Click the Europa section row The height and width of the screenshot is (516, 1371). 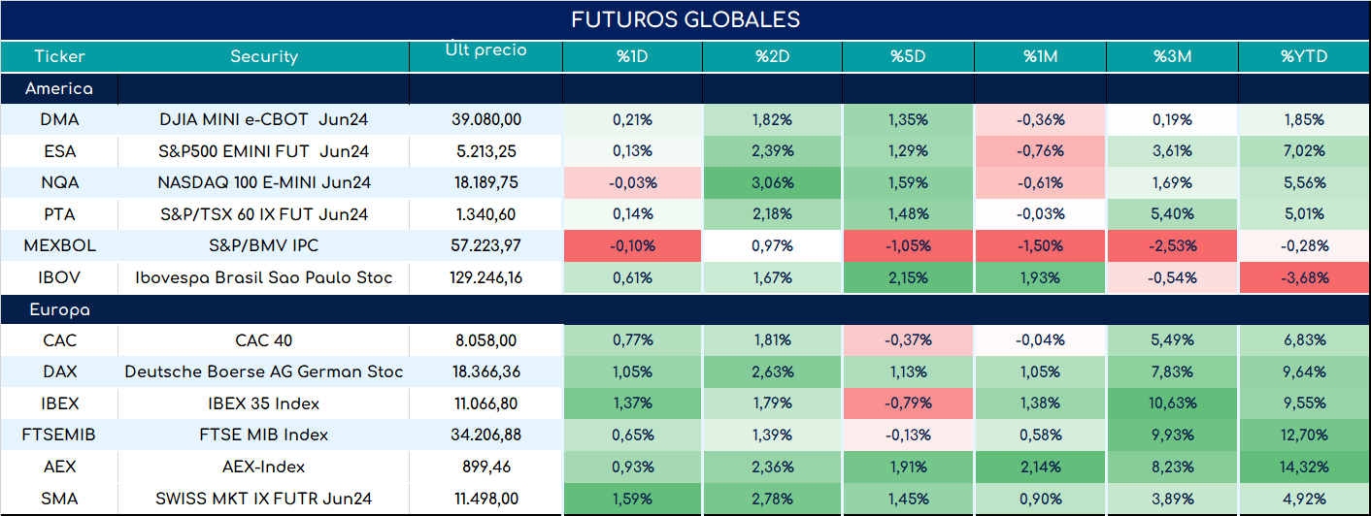(x=685, y=310)
